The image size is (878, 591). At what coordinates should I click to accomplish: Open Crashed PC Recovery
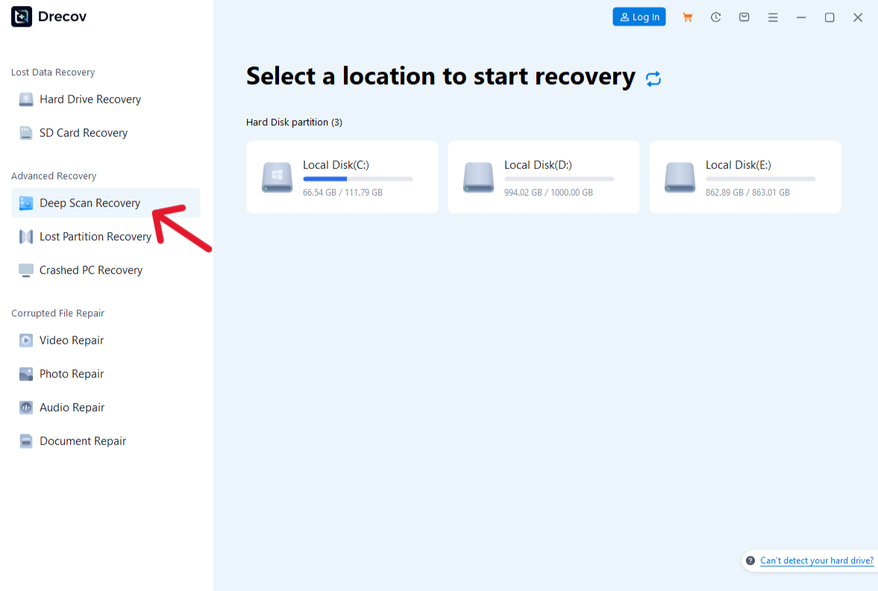(90, 269)
